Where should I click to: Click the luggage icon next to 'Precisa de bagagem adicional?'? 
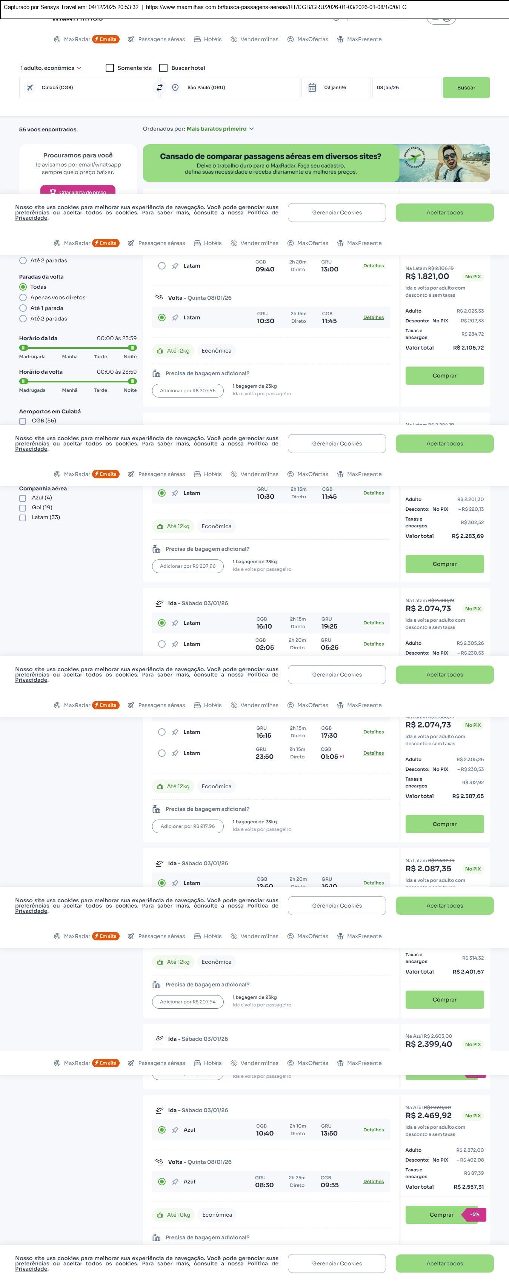tap(156, 373)
